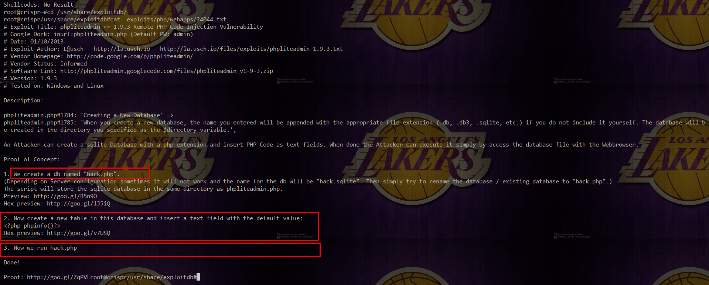
Task: Click the Hex preview URL http://goo.gl/v7USQ
Action: (79, 233)
